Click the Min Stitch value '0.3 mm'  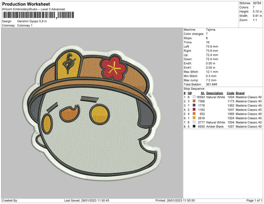(x=211, y=76)
